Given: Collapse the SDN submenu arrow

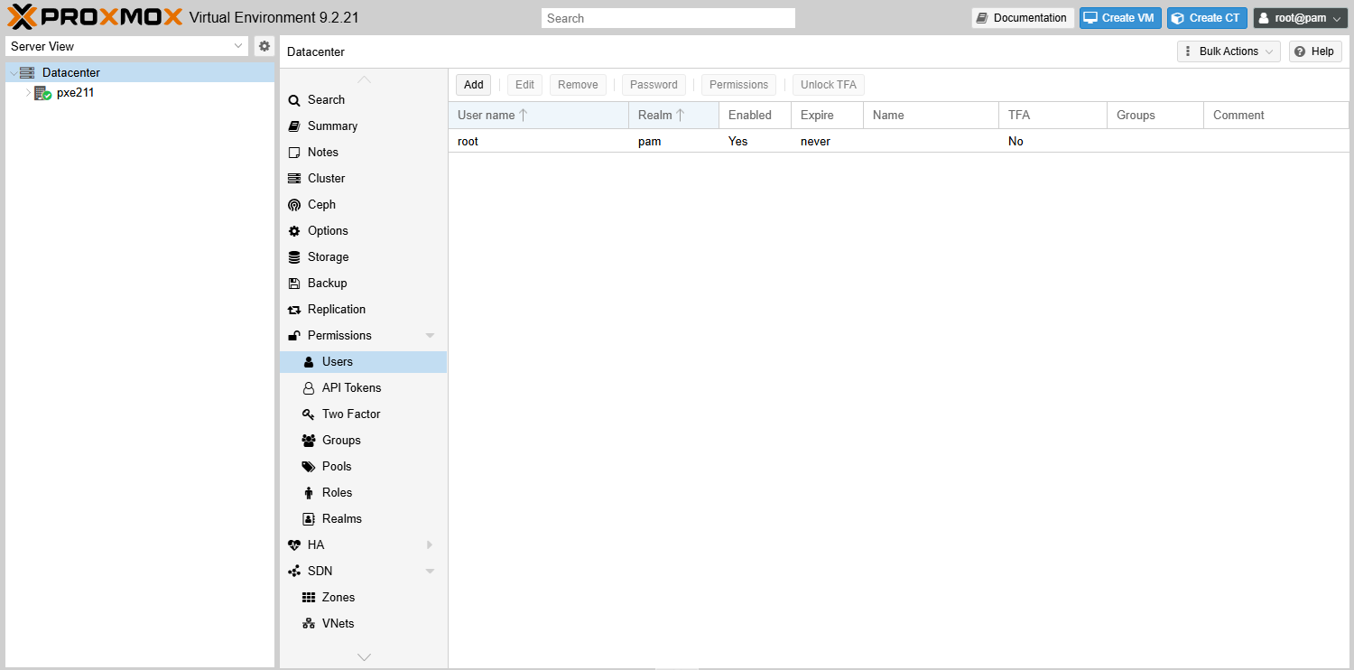Looking at the screenshot, I should 430,572.
